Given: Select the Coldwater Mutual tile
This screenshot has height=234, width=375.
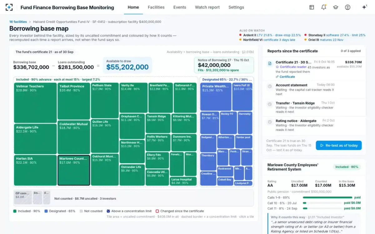Looking at the screenshot, I should (74, 137).
